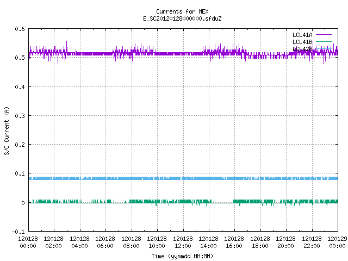Click the x-axis tick '120128 14:00'
Screen dimensions: 348x261
(x=208, y=243)
